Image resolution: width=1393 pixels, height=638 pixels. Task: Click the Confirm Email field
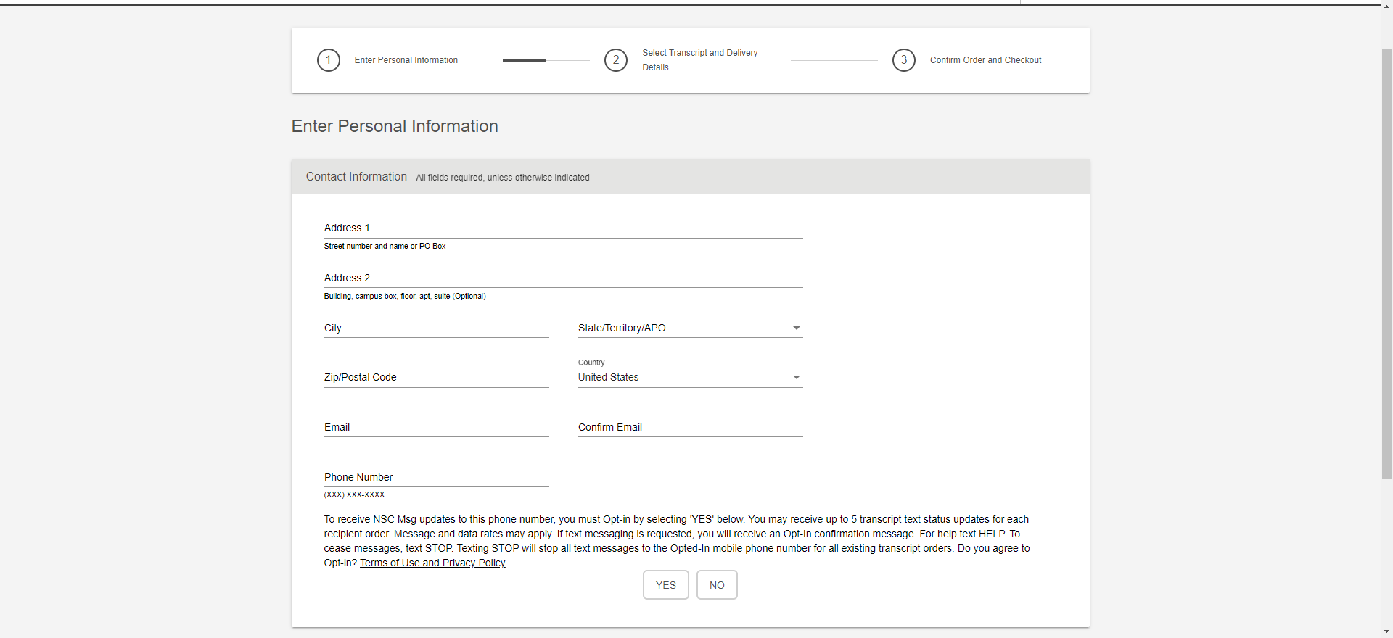[690, 428]
